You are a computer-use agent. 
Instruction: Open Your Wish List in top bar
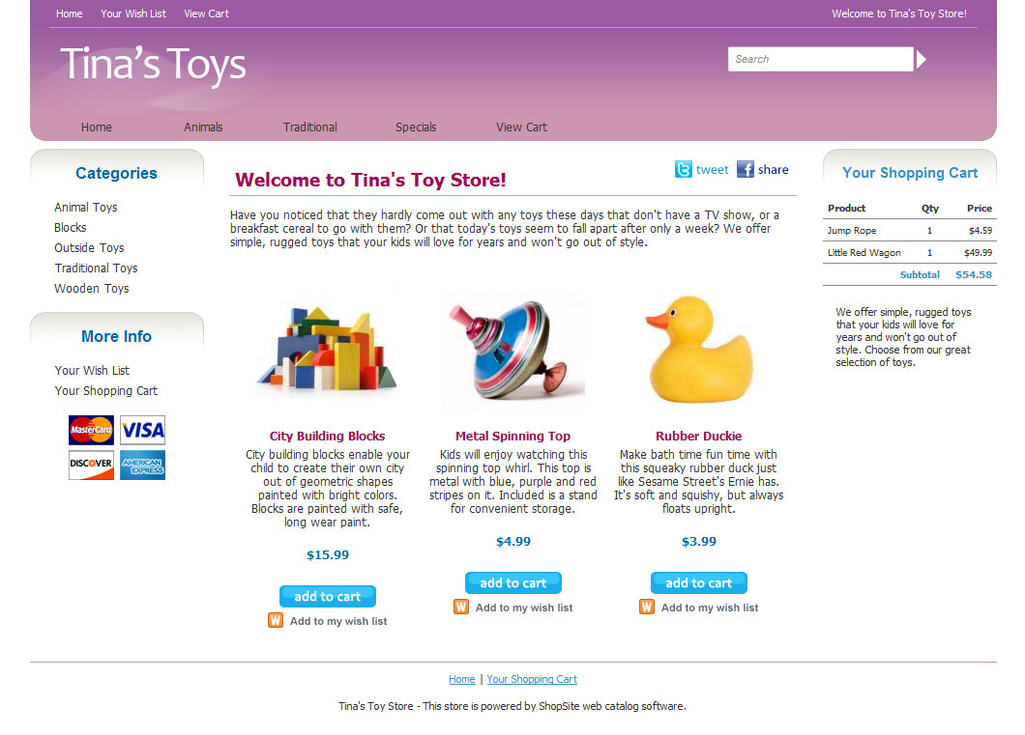133,14
